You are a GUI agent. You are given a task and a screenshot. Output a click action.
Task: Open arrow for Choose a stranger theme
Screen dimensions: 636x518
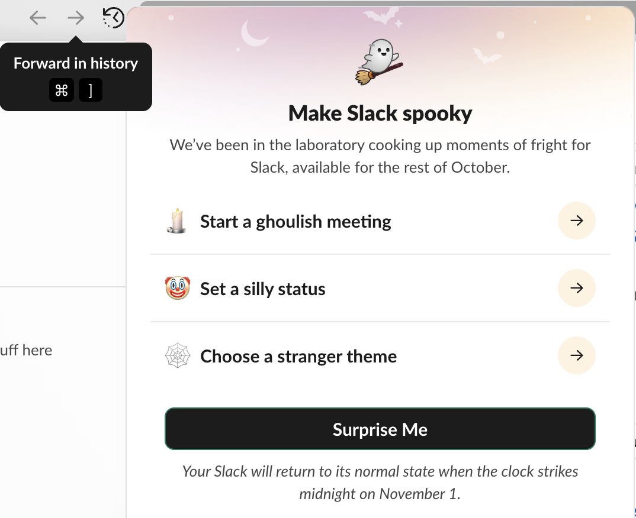coord(576,356)
